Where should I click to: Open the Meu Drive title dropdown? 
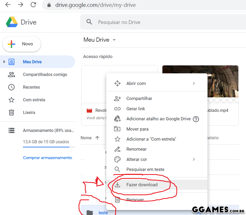(114, 40)
